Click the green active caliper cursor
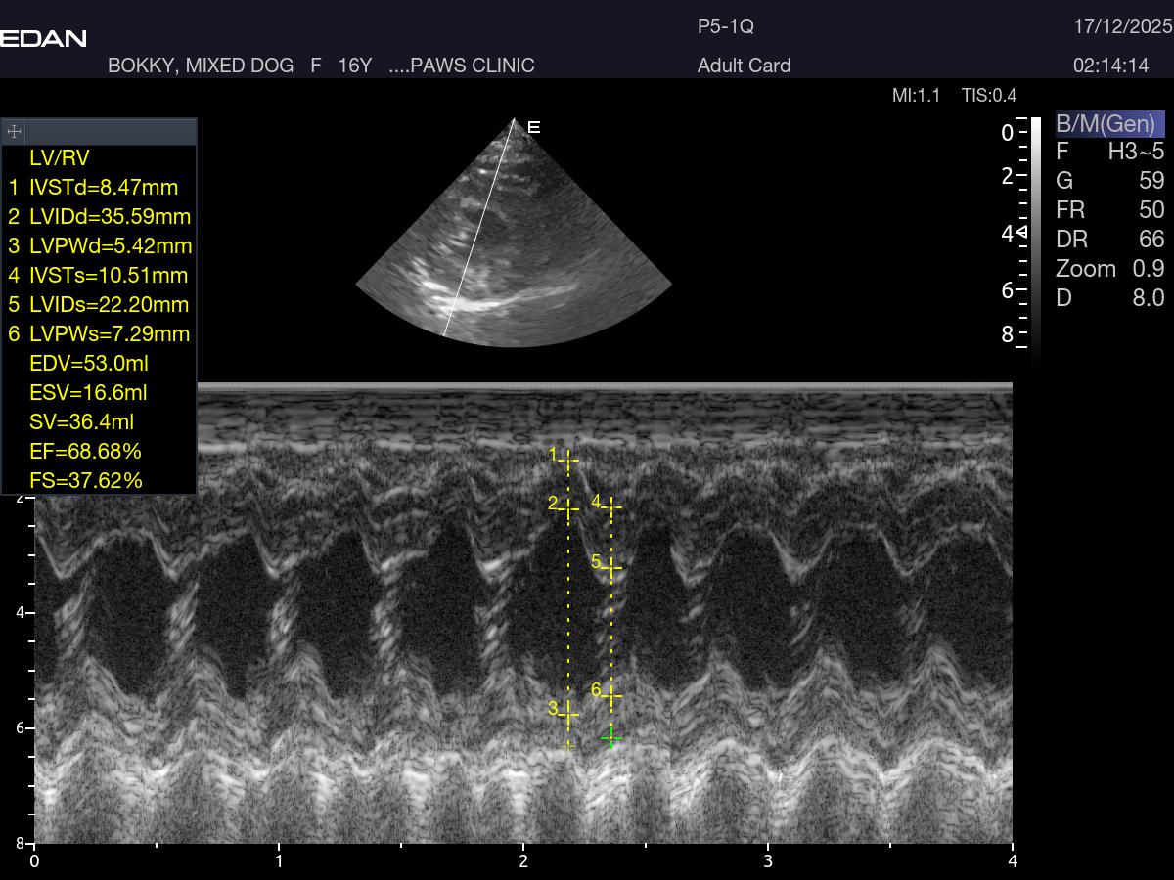Viewport: 1174px width, 880px height. tap(611, 736)
